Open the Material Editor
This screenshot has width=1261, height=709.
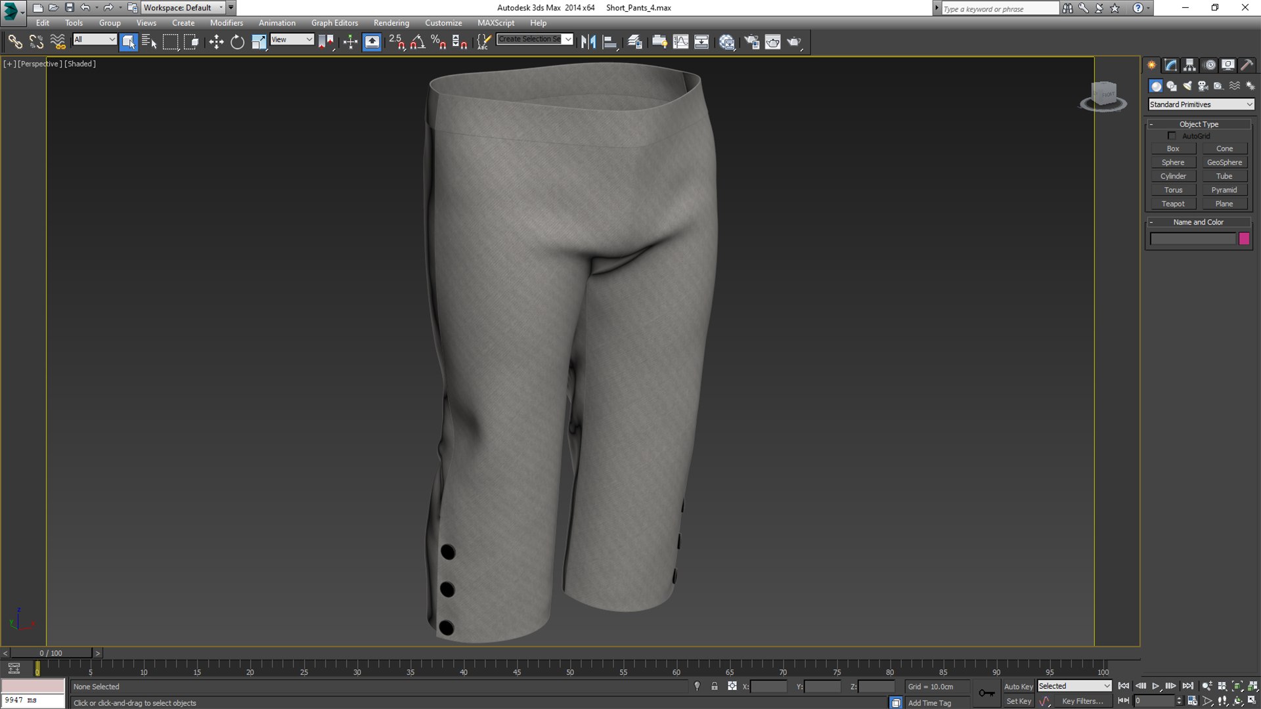[x=726, y=42]
